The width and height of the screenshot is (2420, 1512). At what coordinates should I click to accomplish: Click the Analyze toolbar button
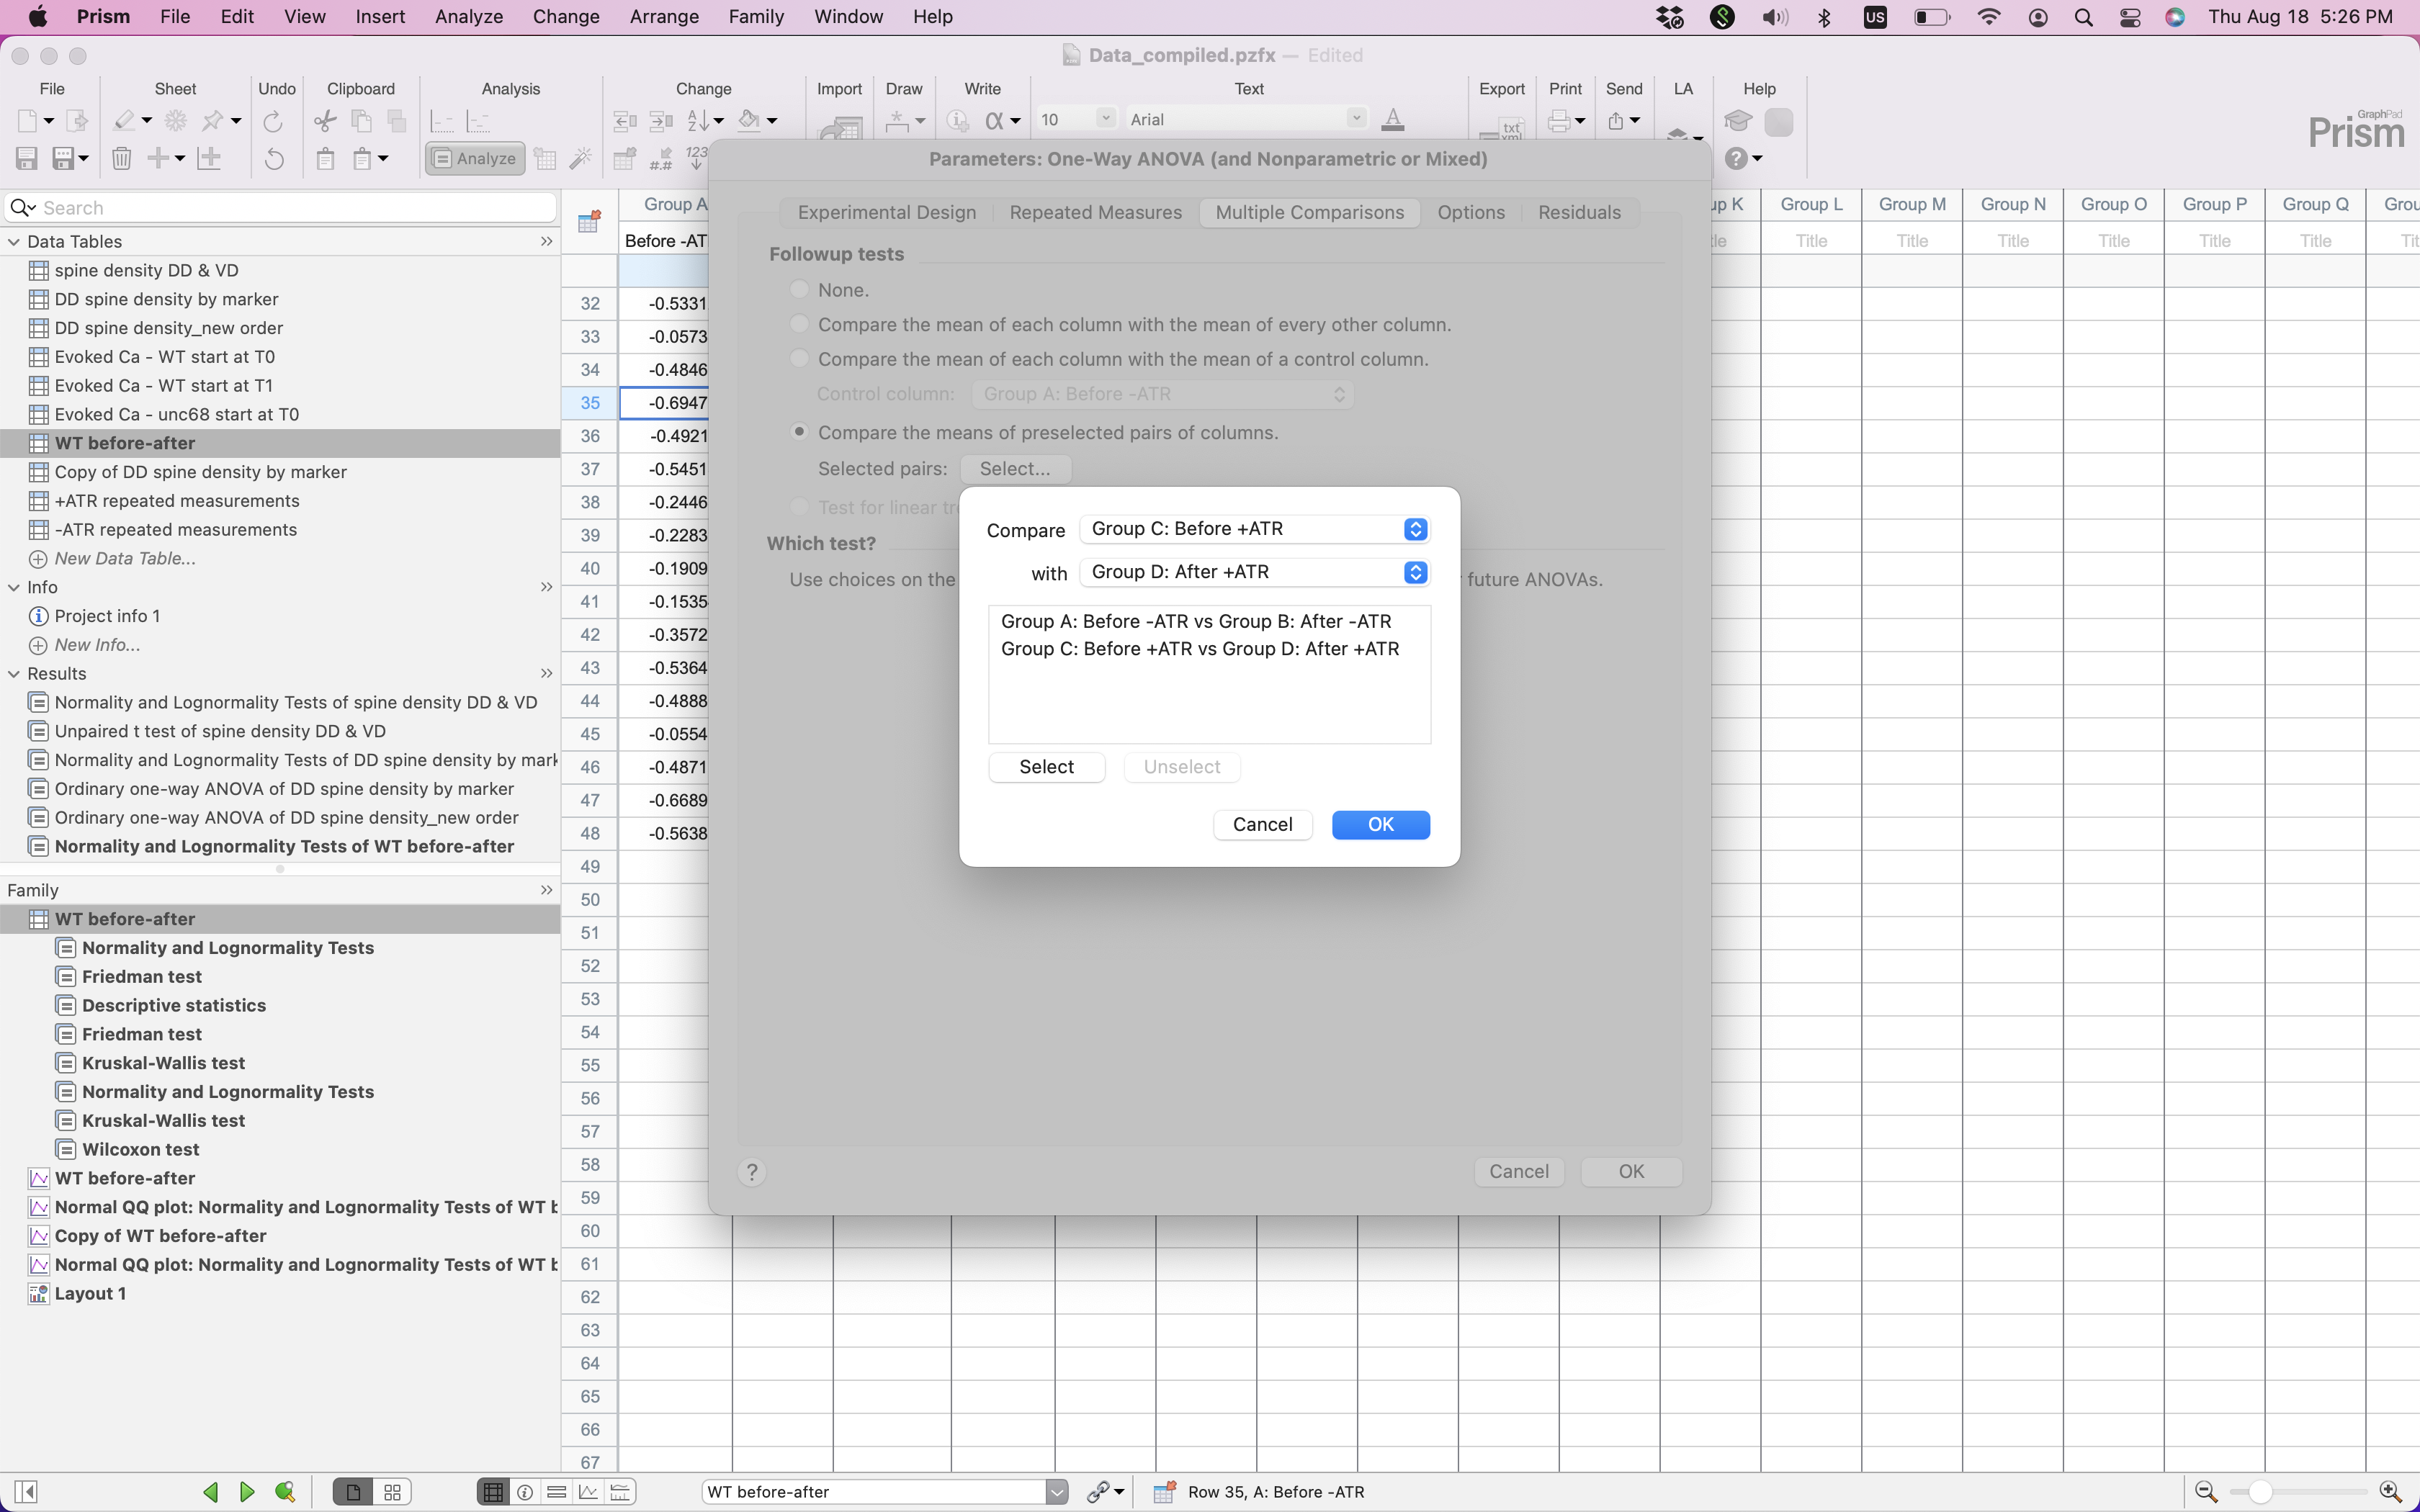(476, 158)
